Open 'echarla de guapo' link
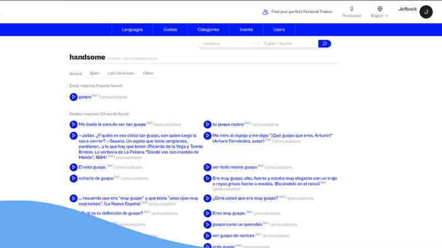Image resolution: width=442 pixels, height=248 pixels. pyautogui.click(x=96, y=178)
